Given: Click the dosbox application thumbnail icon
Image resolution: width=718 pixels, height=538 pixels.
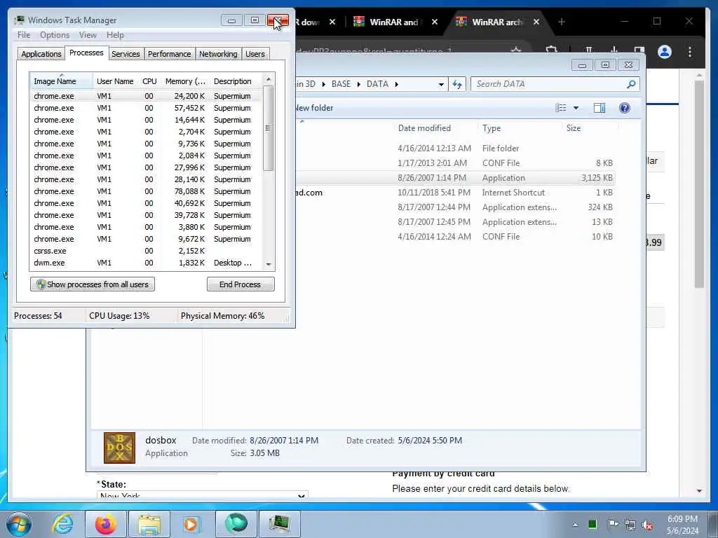Looking at the screenshot, I should coord(119,448).
